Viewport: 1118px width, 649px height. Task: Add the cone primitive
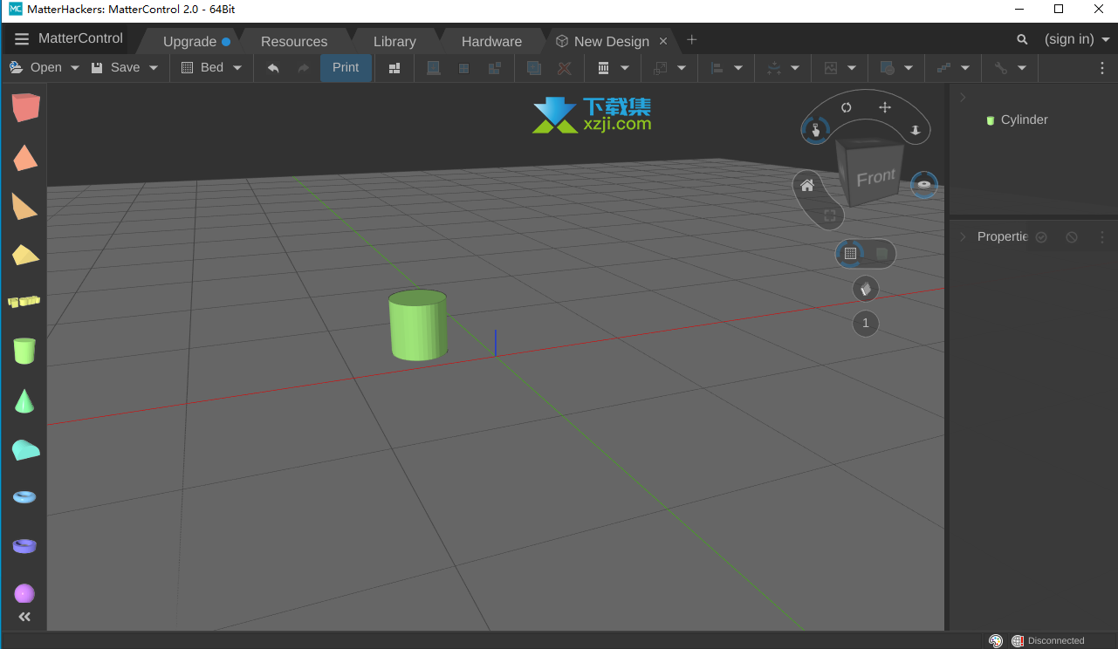click(x=25, y=400)
